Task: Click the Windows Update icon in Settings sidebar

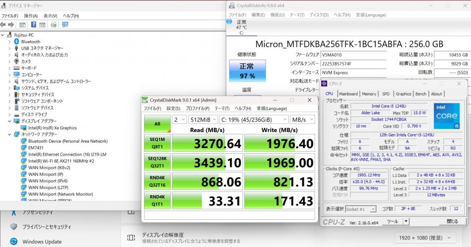Action: click(x=14, y=241)
